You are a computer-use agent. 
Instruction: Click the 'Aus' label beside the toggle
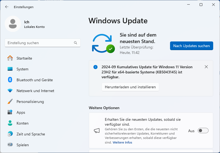191,131
